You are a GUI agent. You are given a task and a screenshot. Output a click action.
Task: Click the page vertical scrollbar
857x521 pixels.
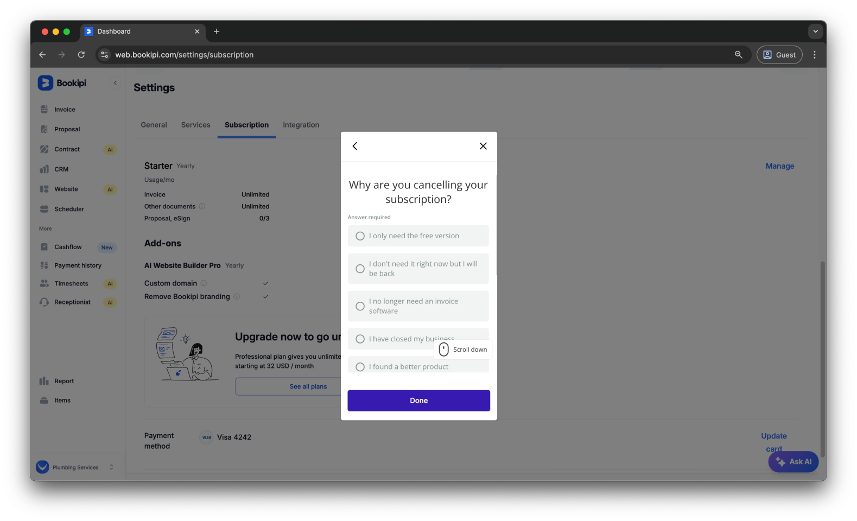pos(823,358)
